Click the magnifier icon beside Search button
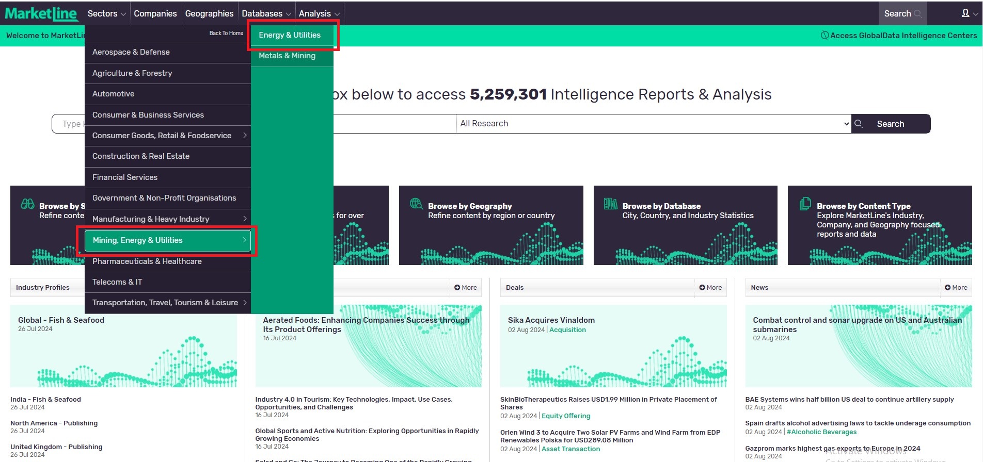This screenshot has height=462, width=983. point(859,124)
